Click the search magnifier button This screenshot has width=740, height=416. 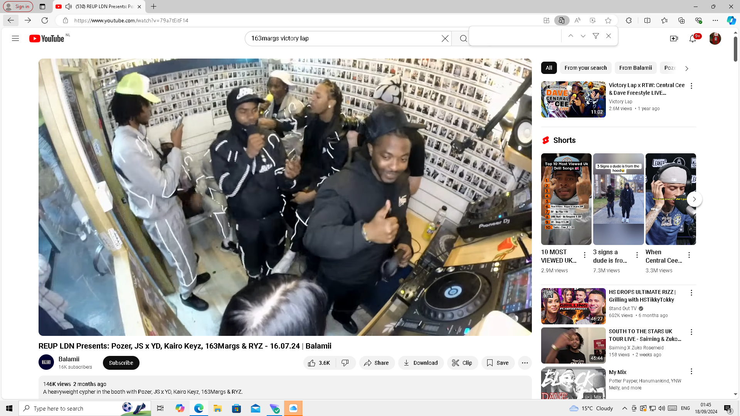pos(463,39)
